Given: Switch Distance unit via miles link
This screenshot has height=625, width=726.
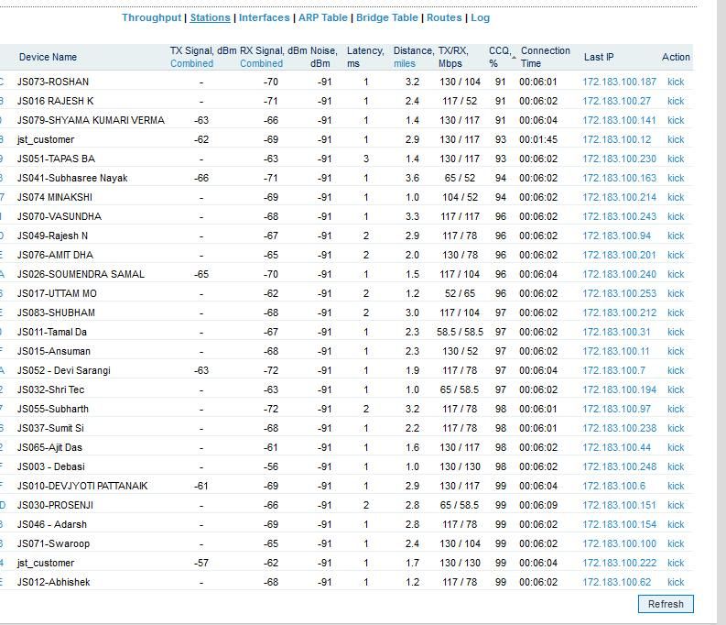Looking at the screenshot, I should click(x=405, y=63).
